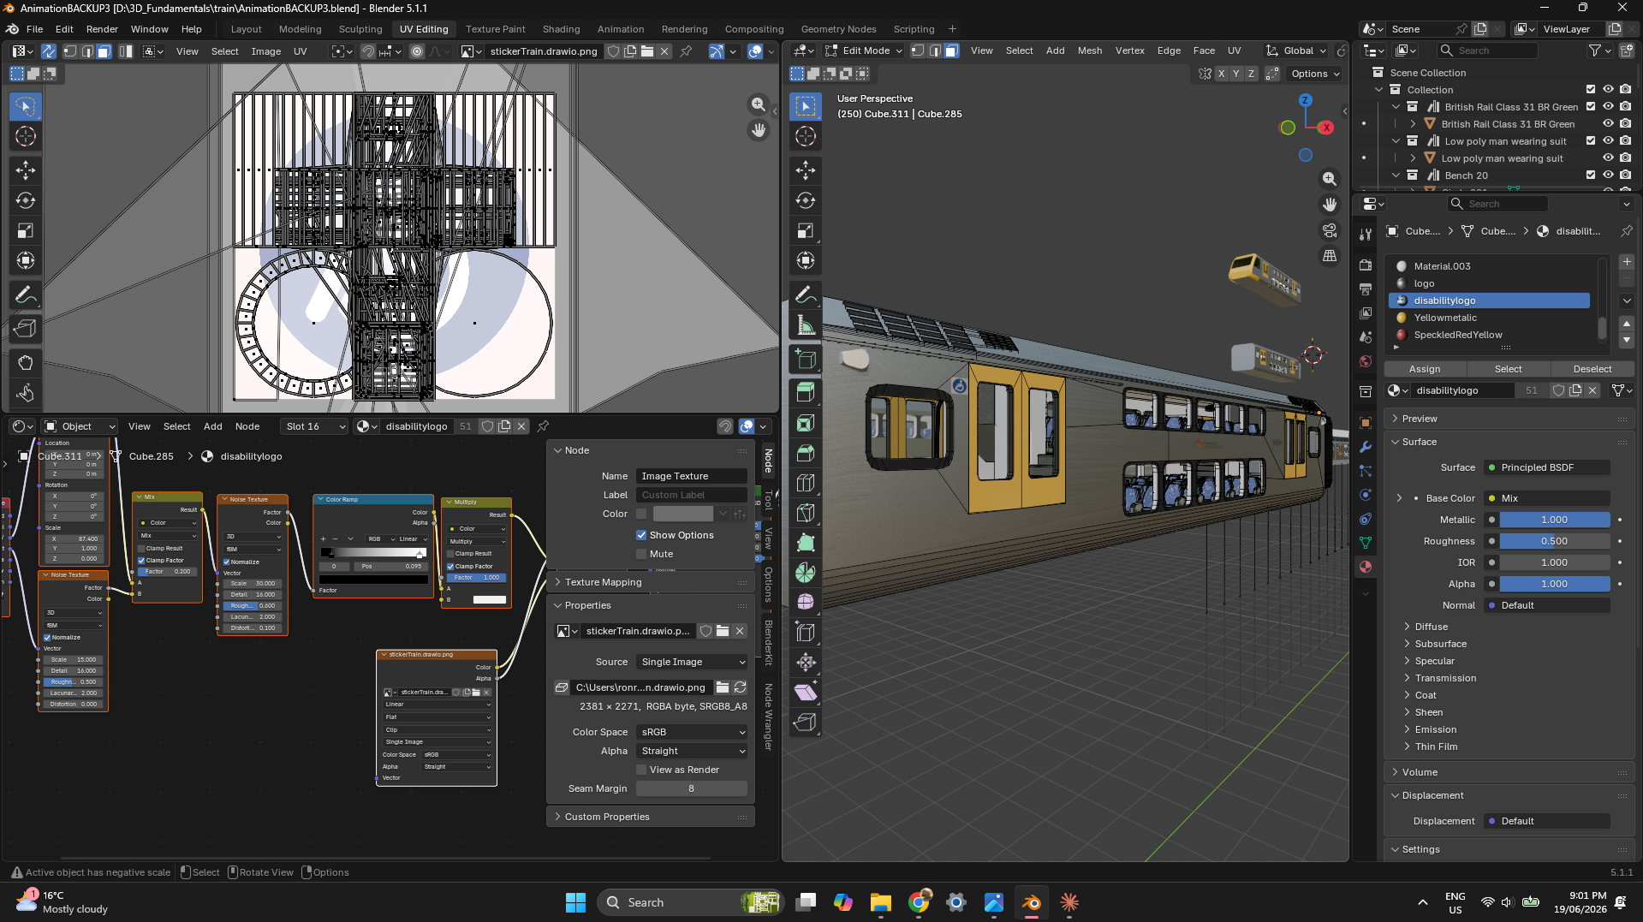This screenshot has width=1643, height=922.
Task: Select the Knife tool
Action: point(806,513)
